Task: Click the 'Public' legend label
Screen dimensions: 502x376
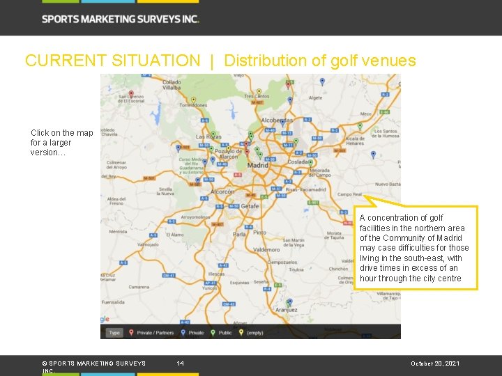Action: click(x=225, y=333)
